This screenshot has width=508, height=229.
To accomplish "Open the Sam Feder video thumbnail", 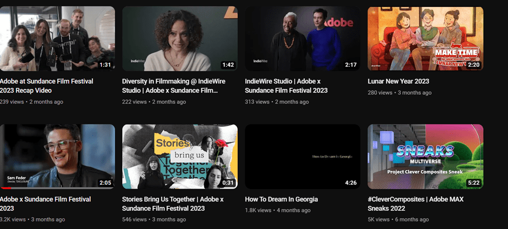I will (57, 156).
